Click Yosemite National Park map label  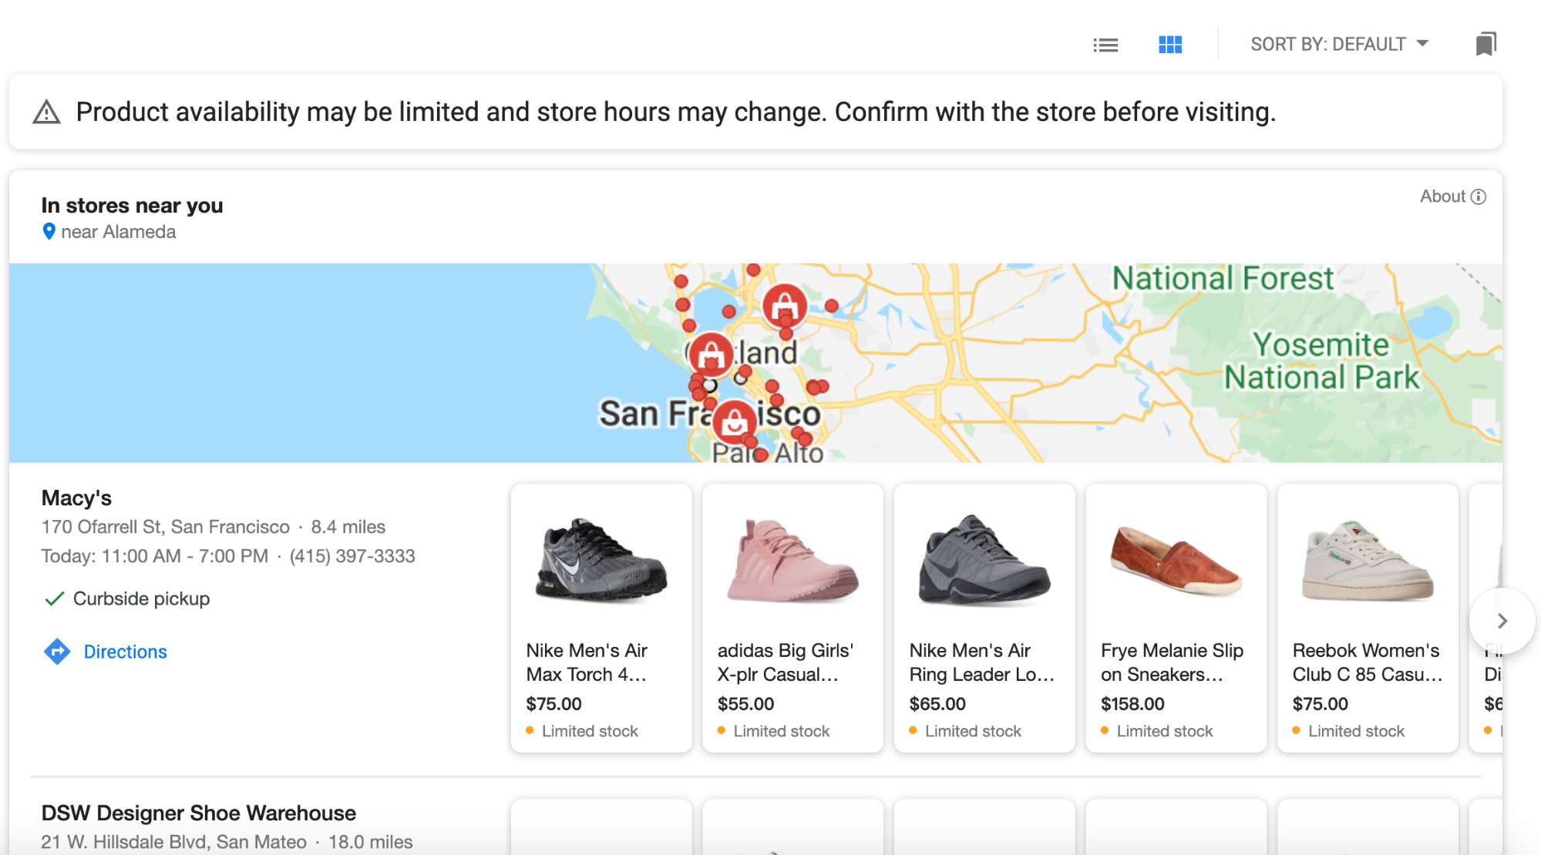click(x=1321, y=361)
